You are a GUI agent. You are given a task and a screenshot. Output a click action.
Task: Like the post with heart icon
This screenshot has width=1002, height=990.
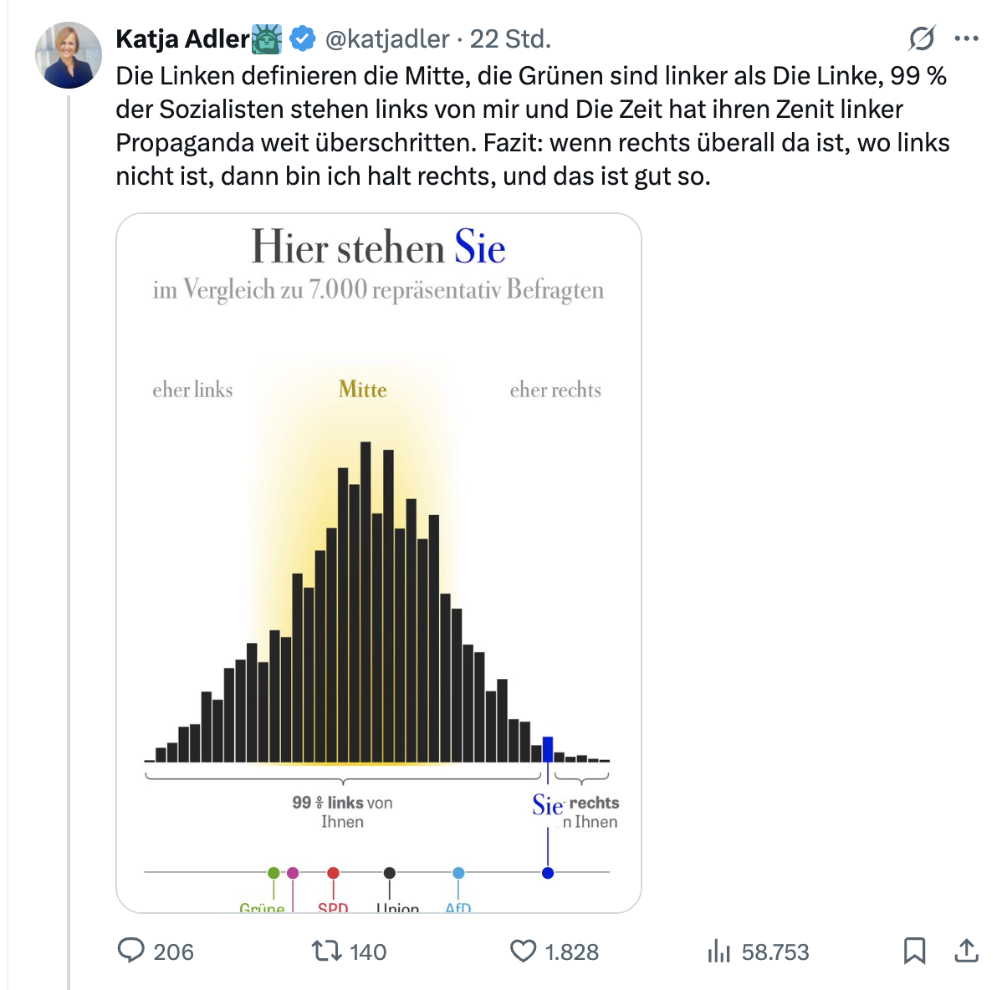point(523,951)
